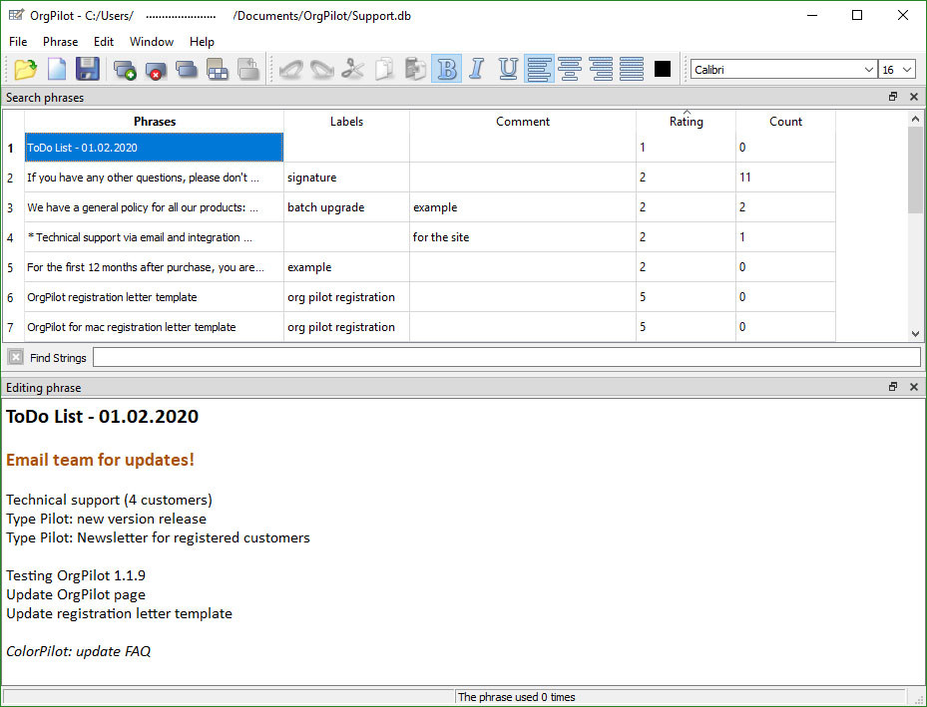Viewport: 927px width, 707px height.
Task: Click the phrases list scroll-up arrow
Action: 915,119
